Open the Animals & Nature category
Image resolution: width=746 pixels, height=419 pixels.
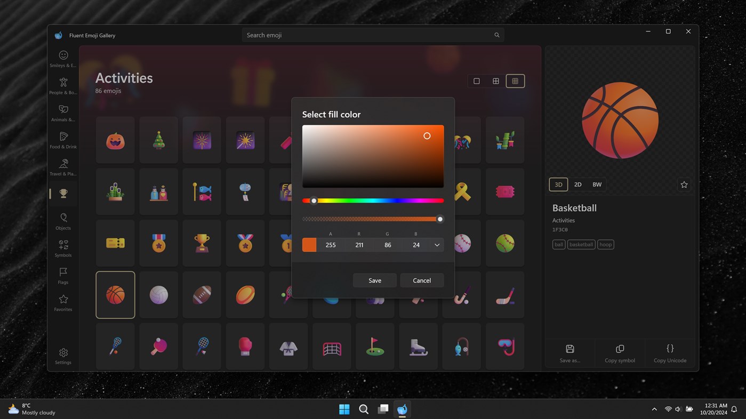63,112
